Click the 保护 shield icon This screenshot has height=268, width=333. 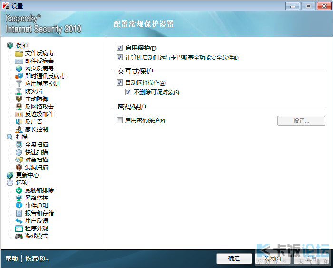click(10, 46)
